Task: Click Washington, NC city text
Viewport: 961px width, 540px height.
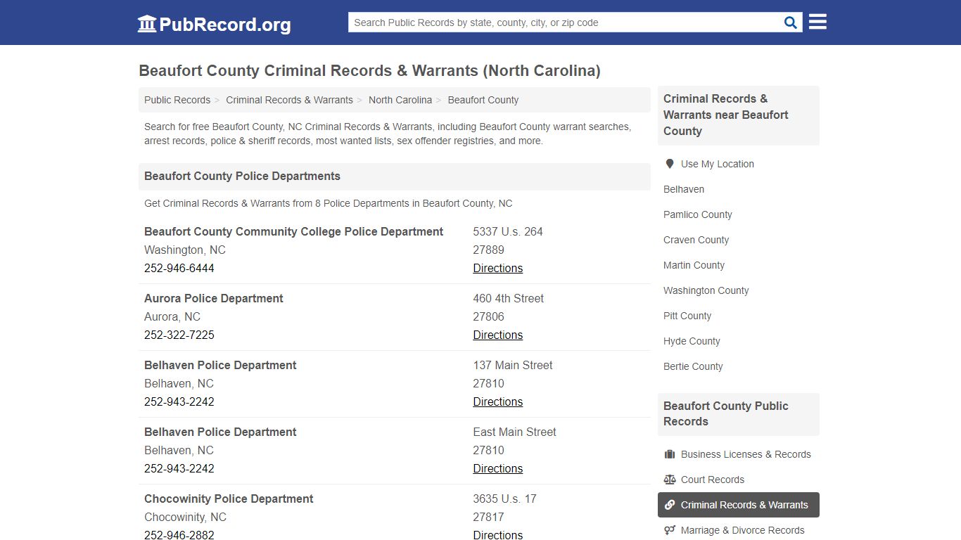Action: [185, 250]
